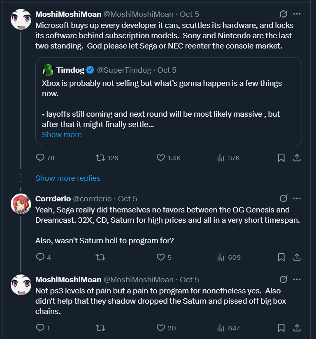The height and width of the screenshot is (339, 316).
Task: View analytics showing 37K views
Action: coord(221,158)
